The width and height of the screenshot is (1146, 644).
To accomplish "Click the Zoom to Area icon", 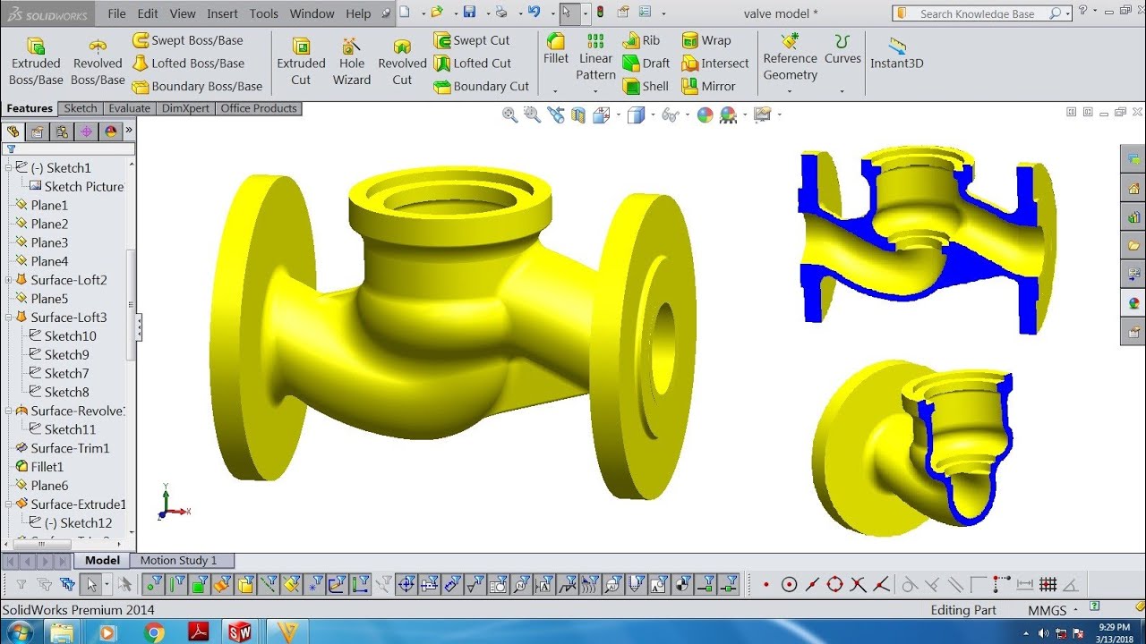I will [x=532, y=114].
